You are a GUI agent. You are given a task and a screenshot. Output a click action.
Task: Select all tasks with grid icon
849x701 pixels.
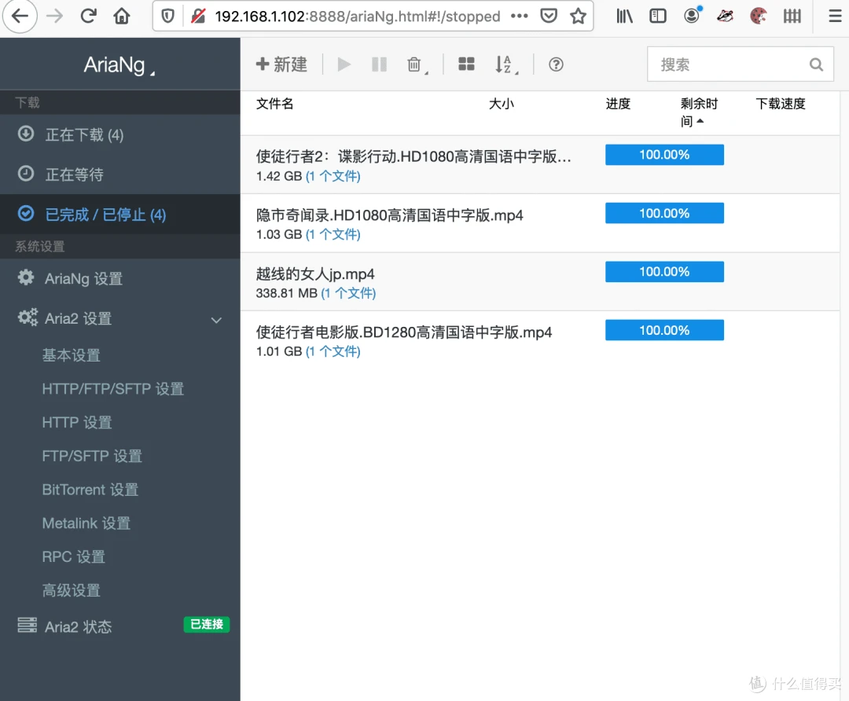tap(466, 64)
